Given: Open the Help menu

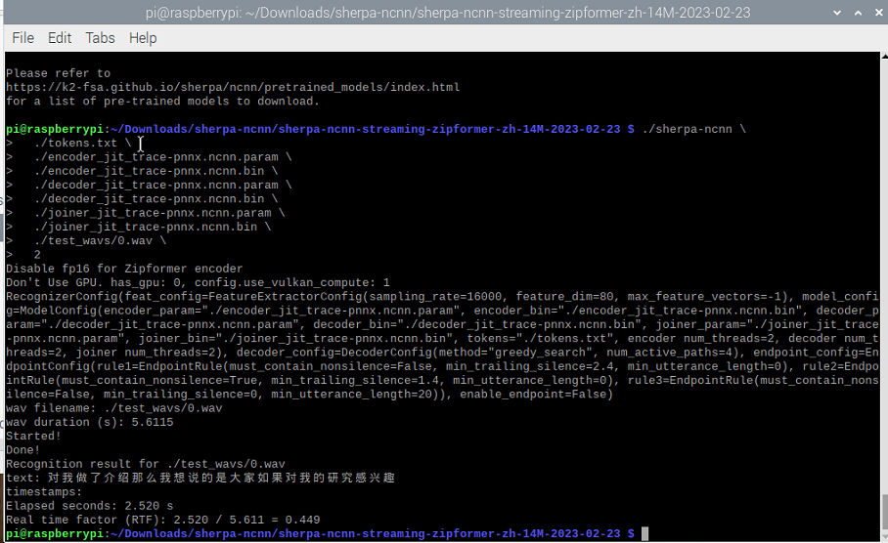Looking at the screenshot, I should click(143, 38).
